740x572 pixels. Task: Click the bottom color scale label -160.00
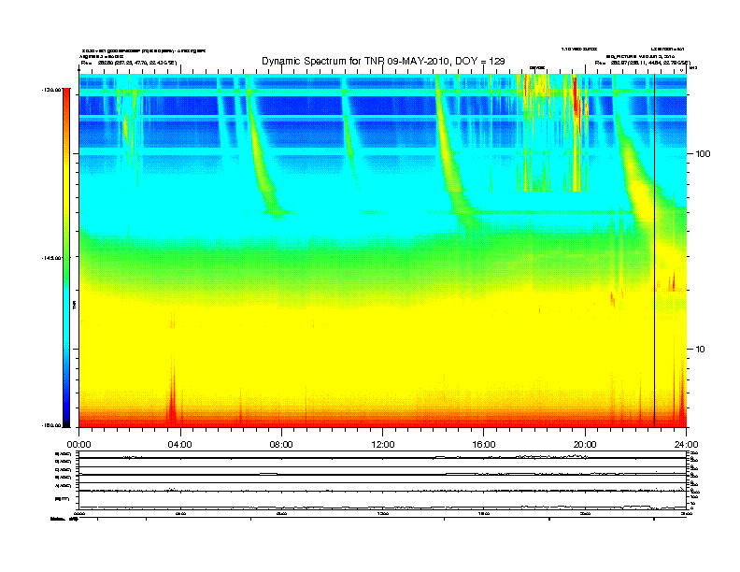(x=51, y=425)
